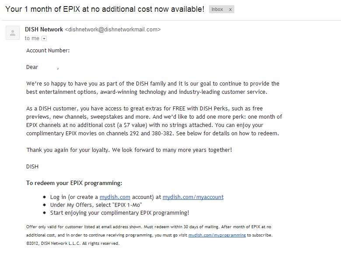
Task: Click the 'to me' recipient text
Action: pyautogui.click(x=32, y=38)
